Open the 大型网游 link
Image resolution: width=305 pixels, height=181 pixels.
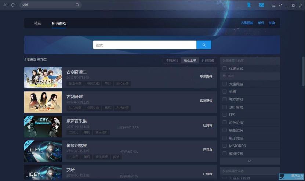coord(247,23)
